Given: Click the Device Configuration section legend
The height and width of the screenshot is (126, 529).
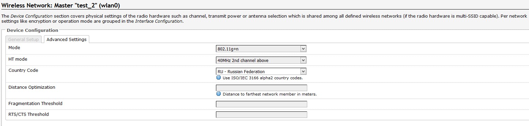Looking at the screenshot, I should (32, 30).
